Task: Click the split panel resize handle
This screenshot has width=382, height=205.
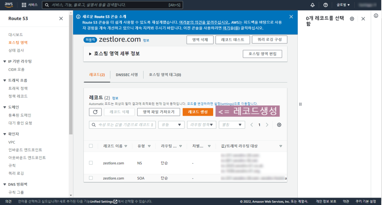Action: 301,104
